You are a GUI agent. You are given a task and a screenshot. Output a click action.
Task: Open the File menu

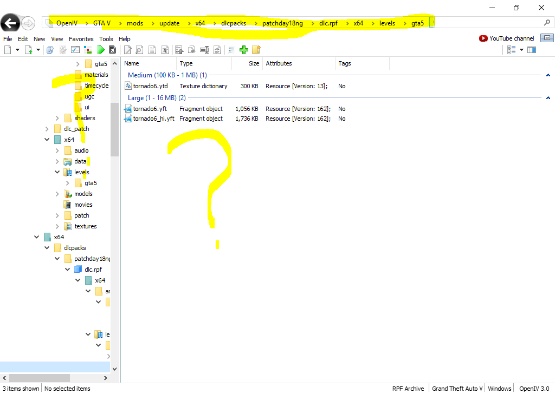coord(8,39)
